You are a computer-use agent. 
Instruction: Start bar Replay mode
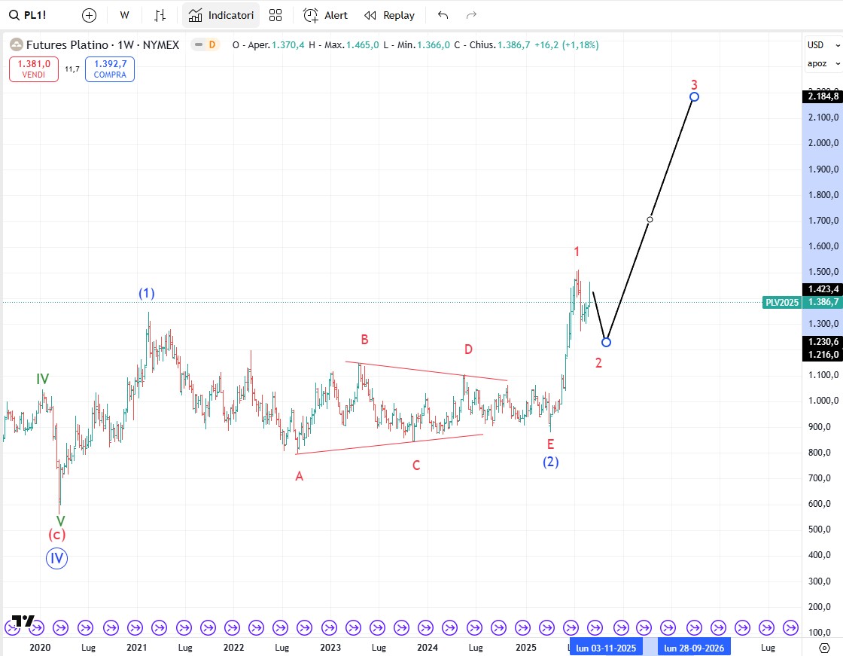389,15
